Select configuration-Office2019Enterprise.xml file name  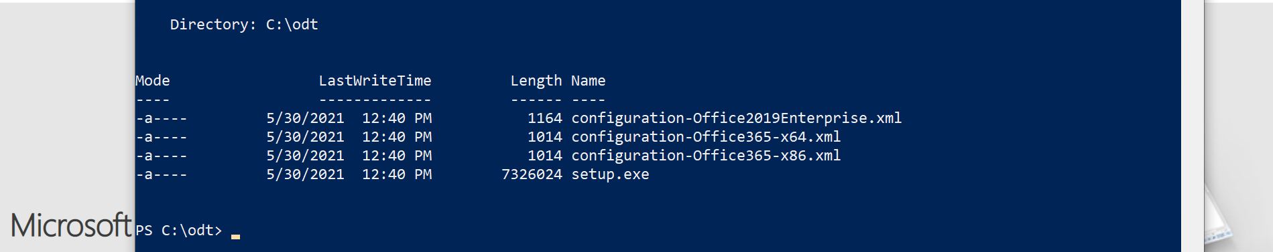[x=736, y=118]
